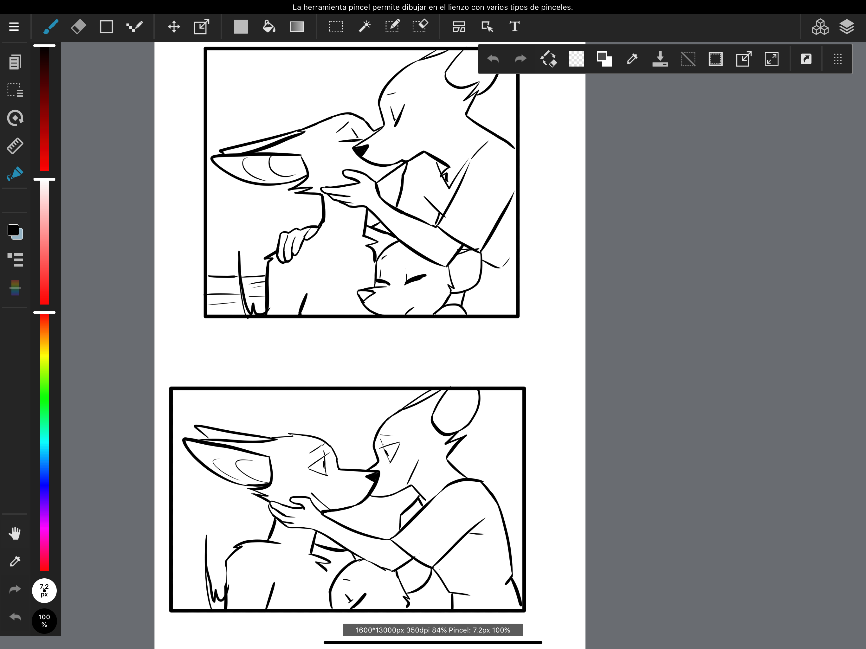Select the Text tool
The image size is (866, 649).
click(514, 27)
